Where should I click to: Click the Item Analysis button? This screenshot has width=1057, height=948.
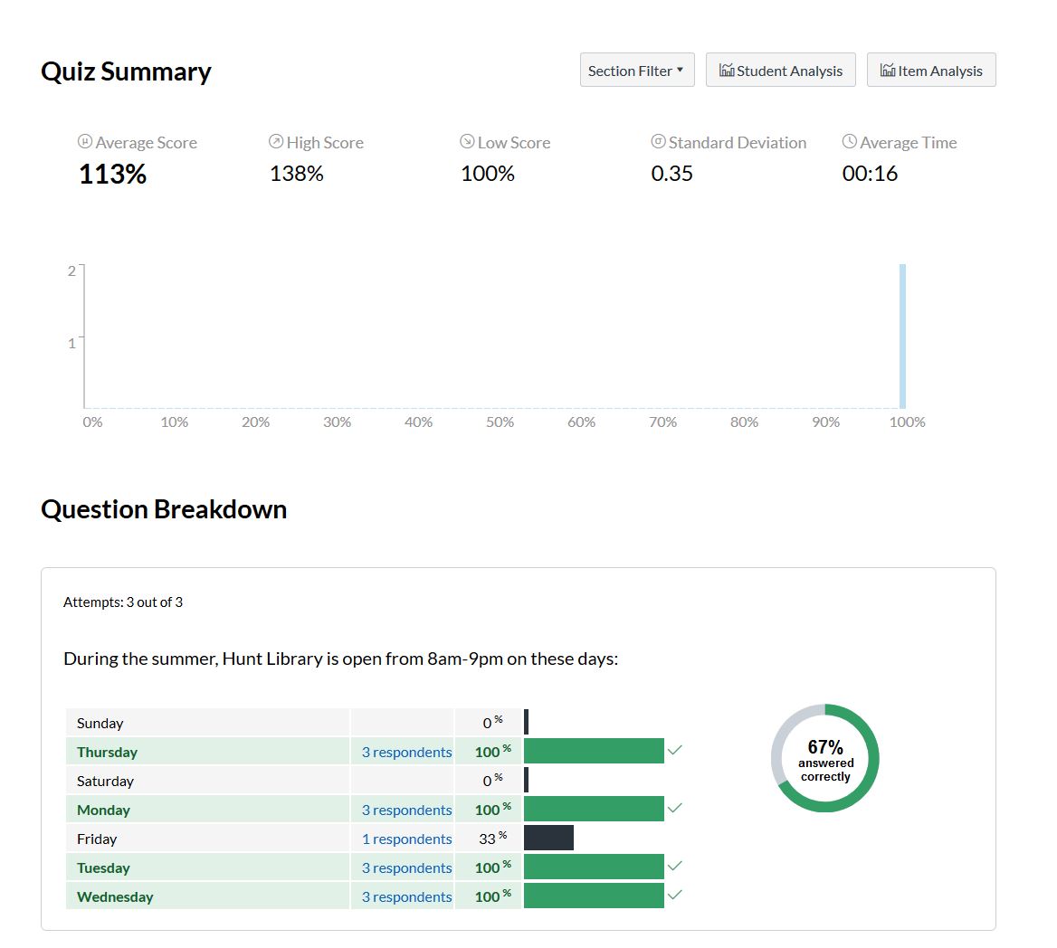pyautogui.click(x=930, y=71)
